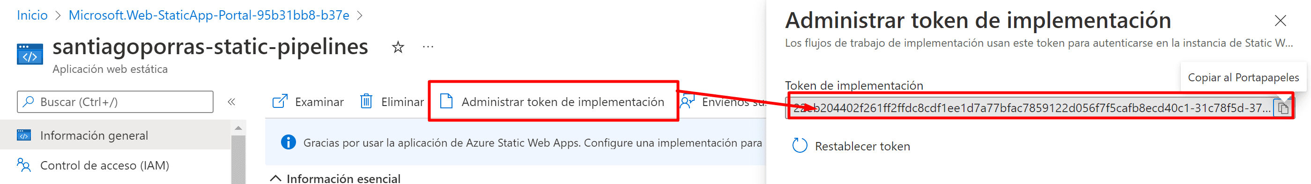Copy deployment token to clipboard icon
The height and width of the screenshot is (184, 1311).
pyautogui.click(x=1283, y=108)
